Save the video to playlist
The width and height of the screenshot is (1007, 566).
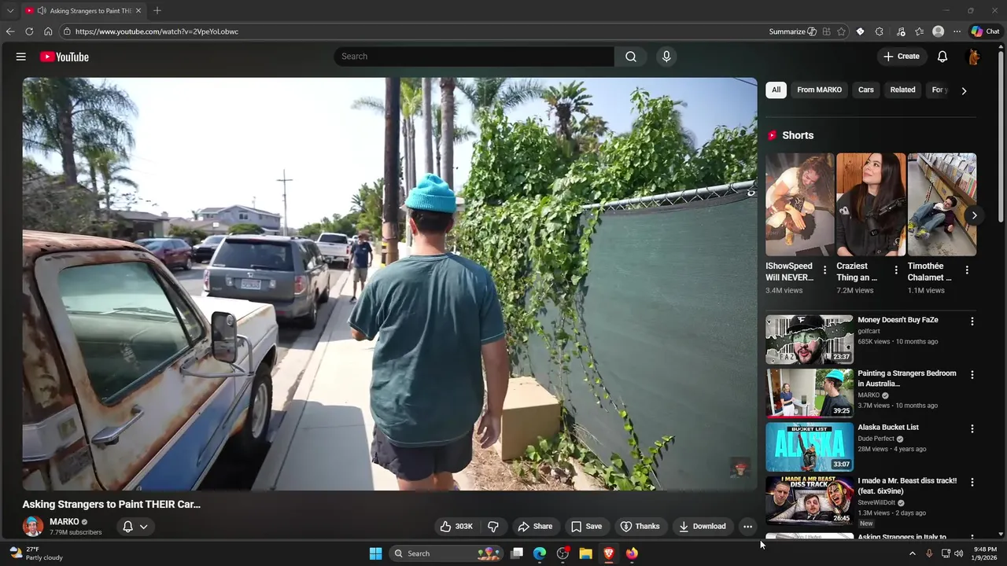(x=586, y=527)
